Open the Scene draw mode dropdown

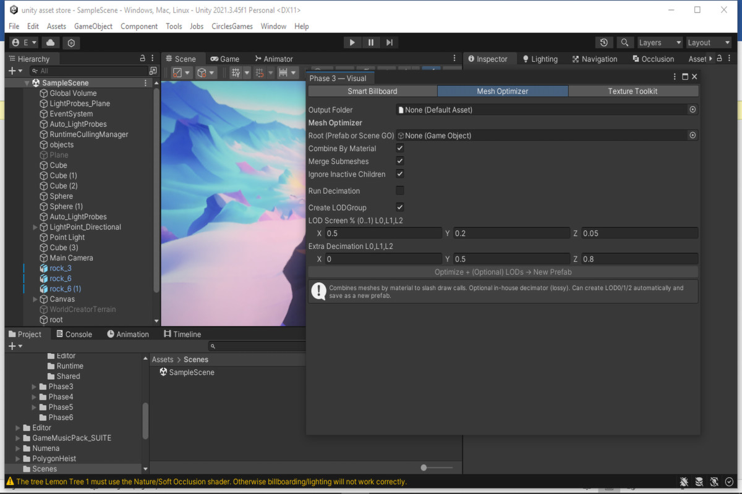182,72
